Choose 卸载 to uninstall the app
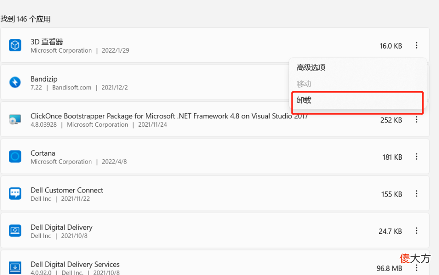 [x=357, y=100]
